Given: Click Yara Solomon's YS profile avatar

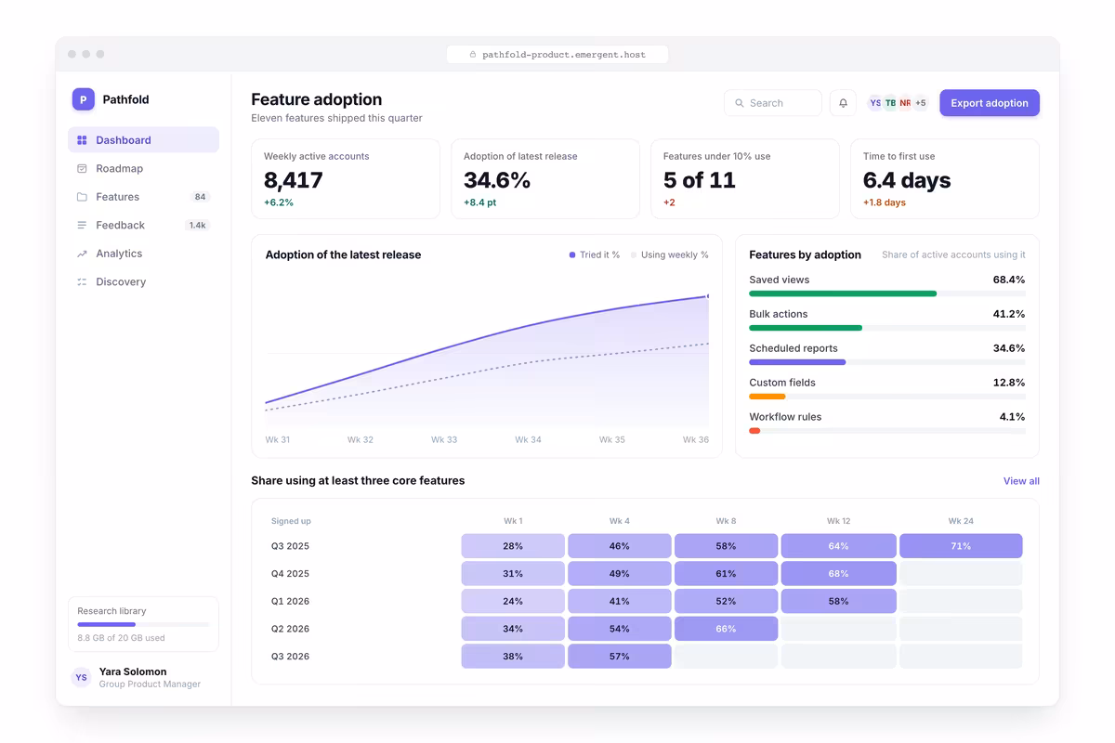Looking at the screenshot, I should 82,678.
